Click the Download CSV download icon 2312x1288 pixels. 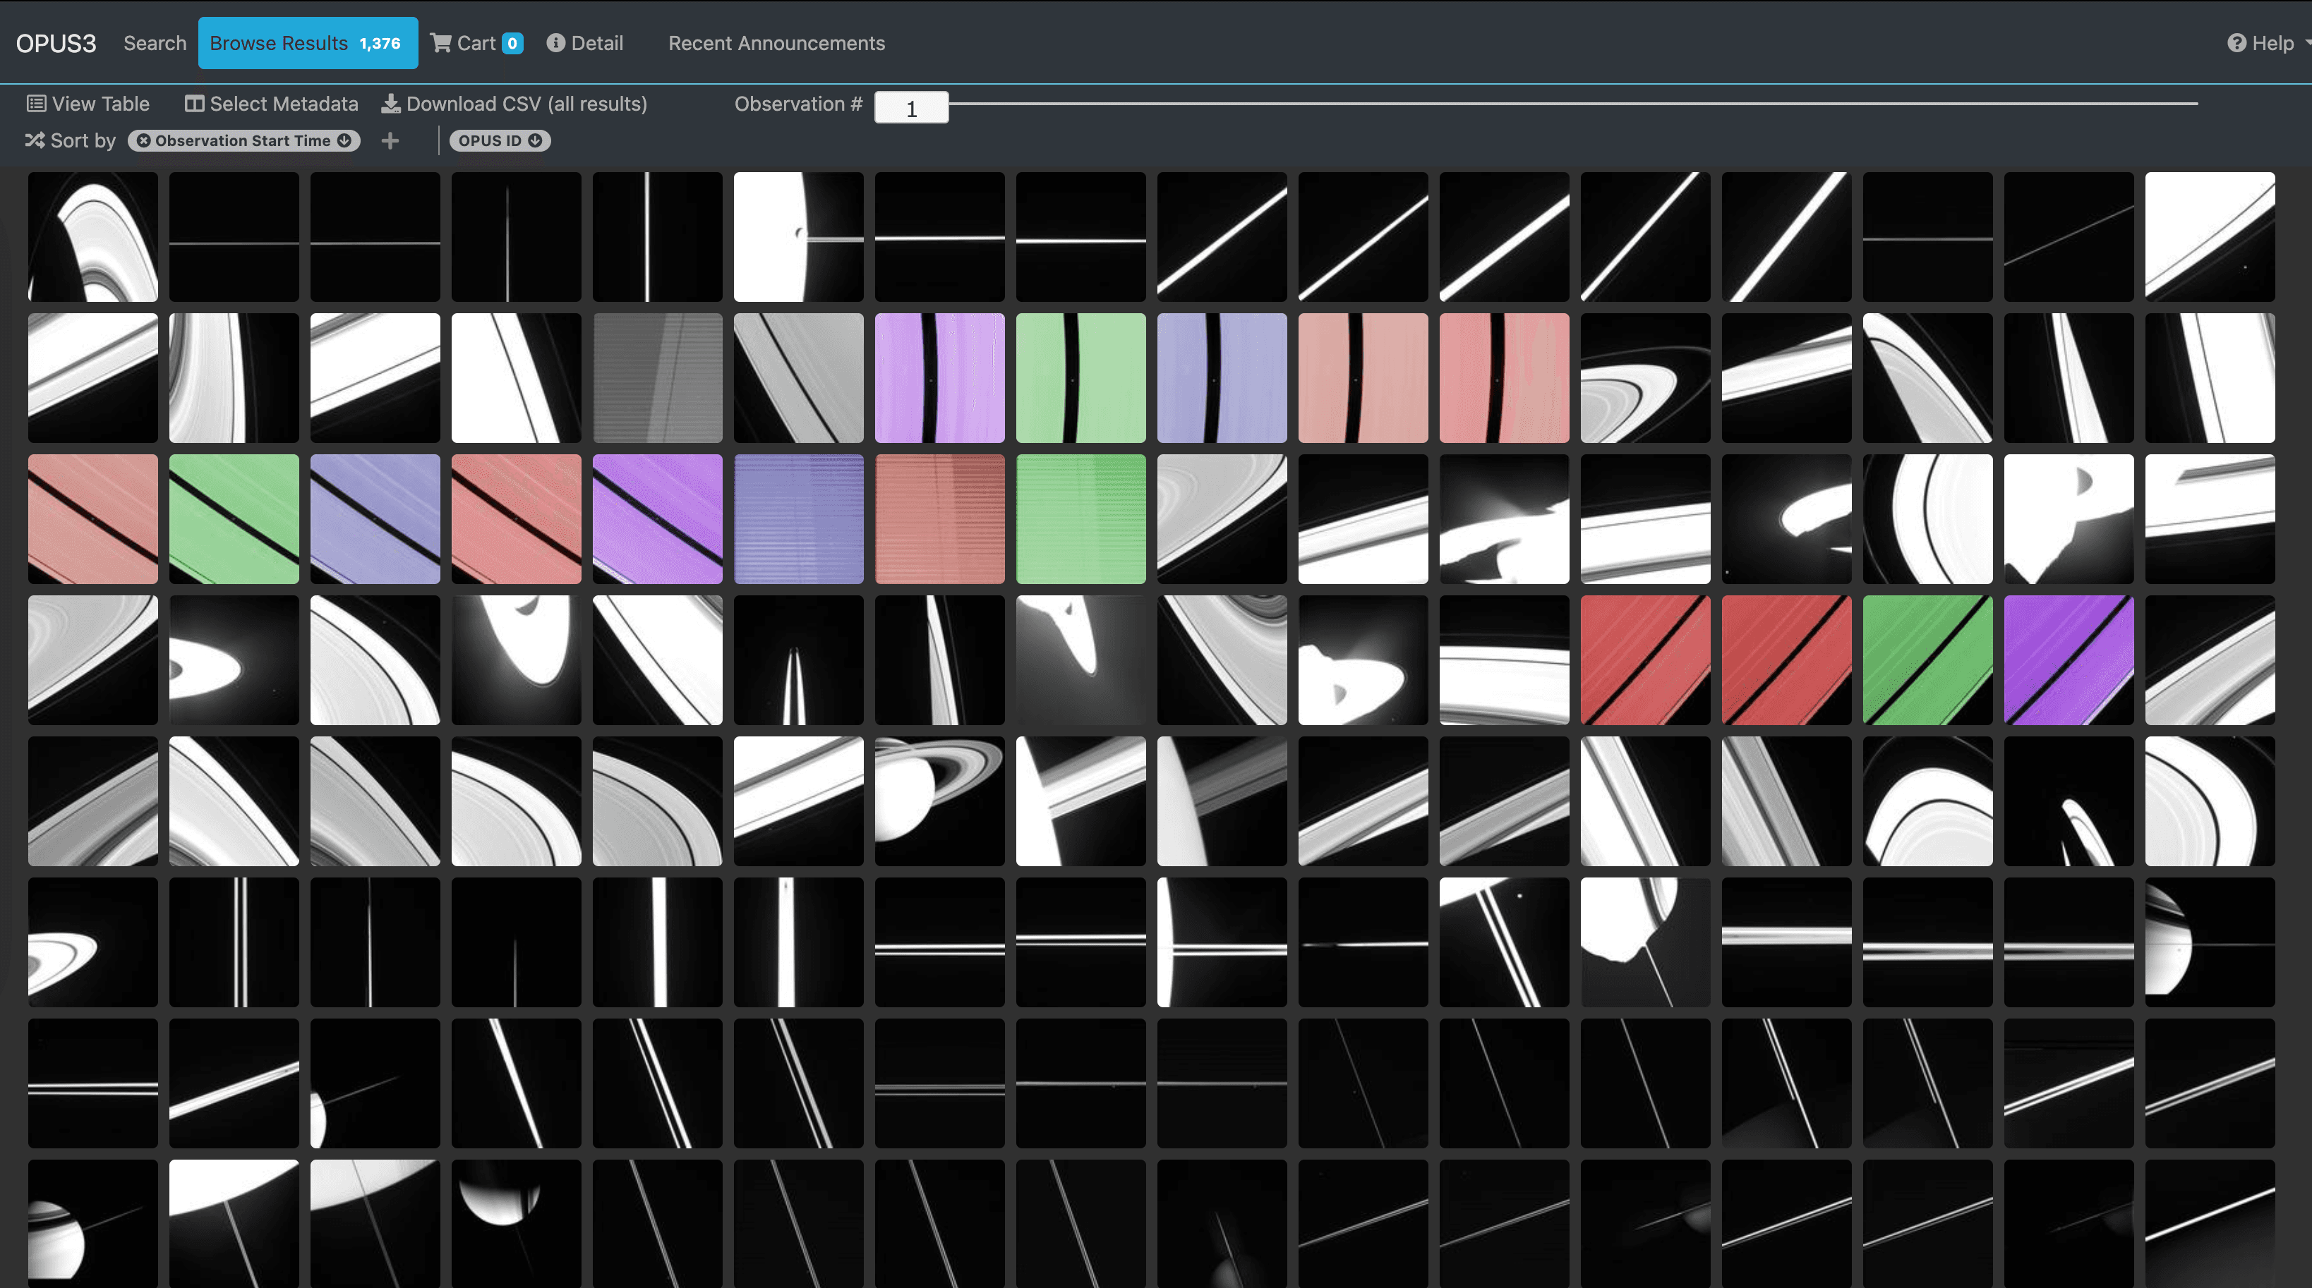coord(390,104)
